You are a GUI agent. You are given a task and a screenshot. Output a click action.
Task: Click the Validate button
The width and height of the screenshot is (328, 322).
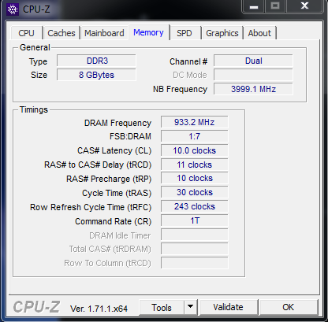[228, 307]
